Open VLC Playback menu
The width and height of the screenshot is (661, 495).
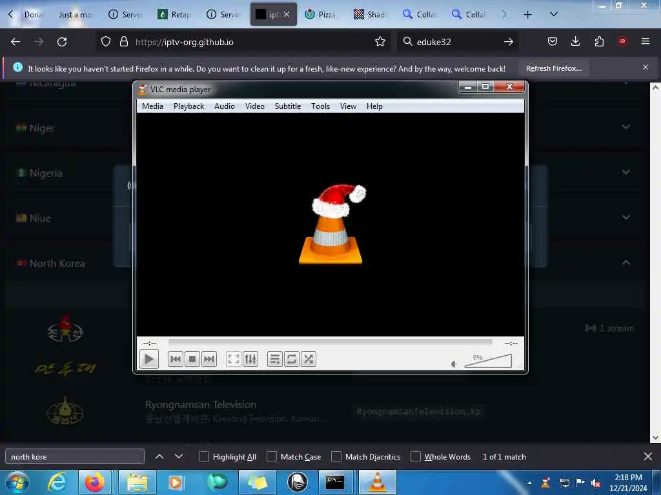(189, 106)
